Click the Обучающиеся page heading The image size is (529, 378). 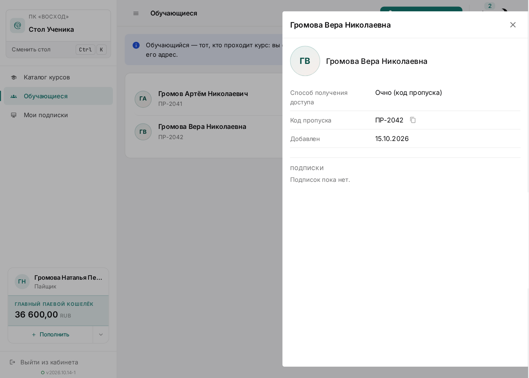(174, 13)
